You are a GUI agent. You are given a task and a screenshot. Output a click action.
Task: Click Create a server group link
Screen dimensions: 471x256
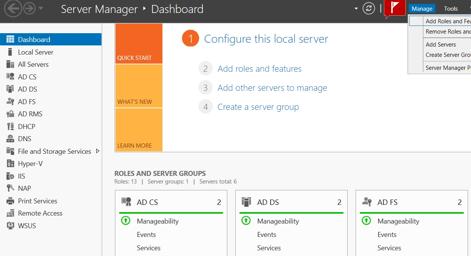[x=258, y=107]
